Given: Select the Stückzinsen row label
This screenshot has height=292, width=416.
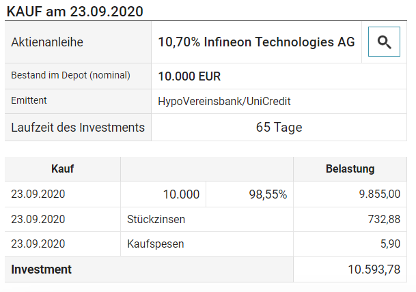Looking at the screenshot, I should click(x=156, y=220).
